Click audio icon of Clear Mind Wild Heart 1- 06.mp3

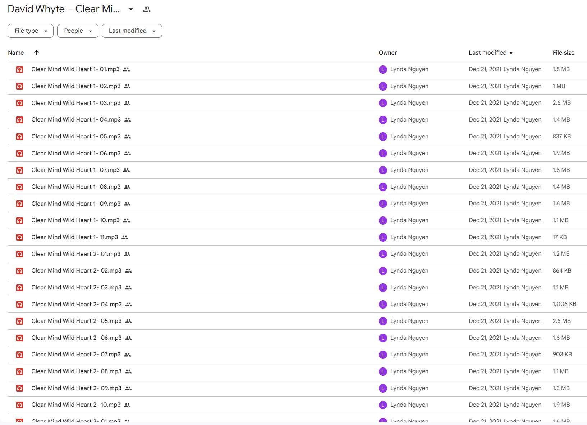[x=20, y=153]
